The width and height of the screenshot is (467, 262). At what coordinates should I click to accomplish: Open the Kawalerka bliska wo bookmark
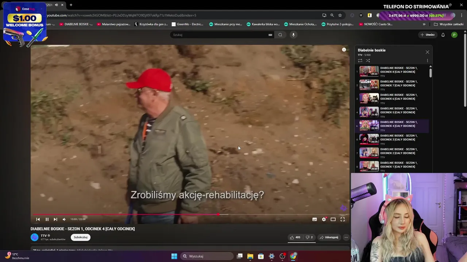coord(263,24)
